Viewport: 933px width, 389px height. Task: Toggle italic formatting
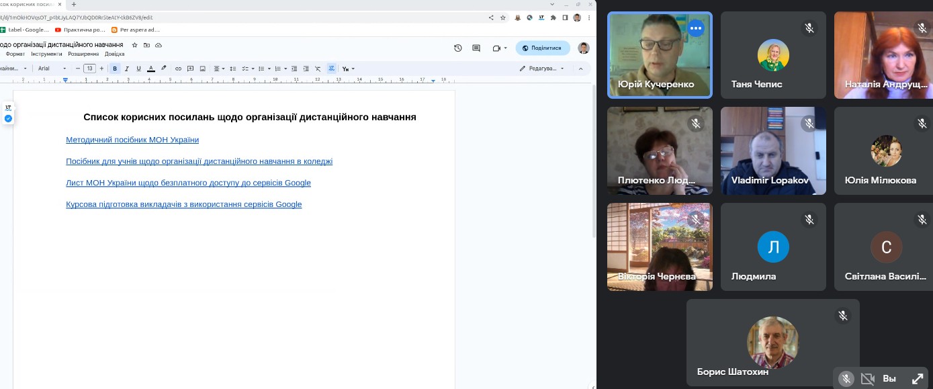tap(126, 69)
